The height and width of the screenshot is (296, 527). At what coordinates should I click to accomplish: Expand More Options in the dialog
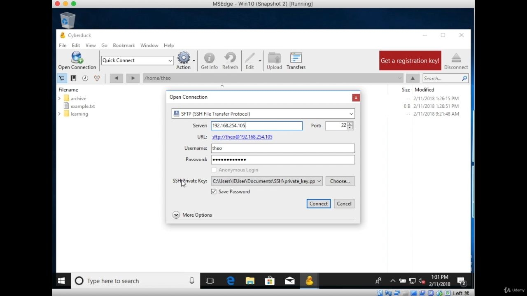point(176,215)
